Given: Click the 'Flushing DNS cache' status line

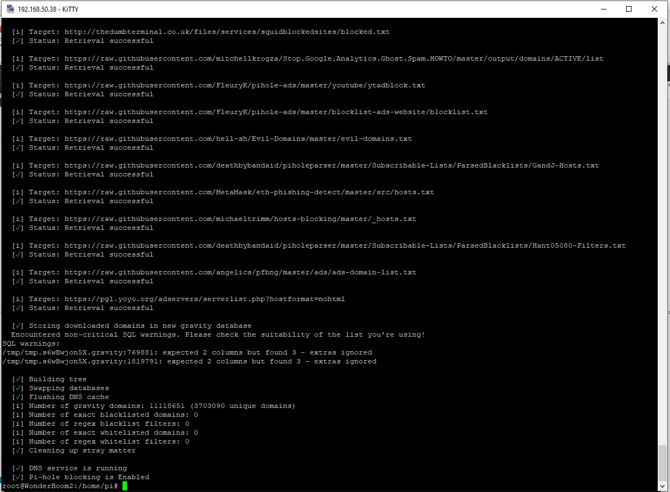Looking at the screenshot, I should (69, 397).
